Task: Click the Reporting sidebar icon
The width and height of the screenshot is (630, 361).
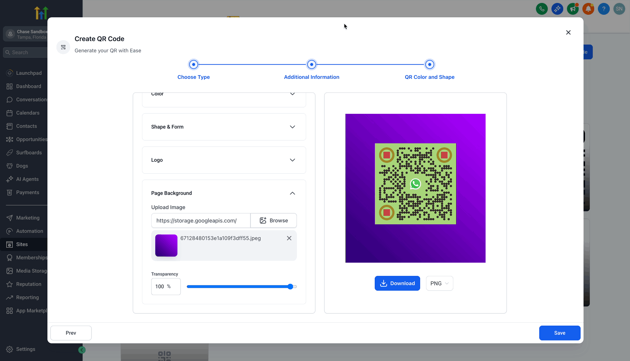Action: 10,297
